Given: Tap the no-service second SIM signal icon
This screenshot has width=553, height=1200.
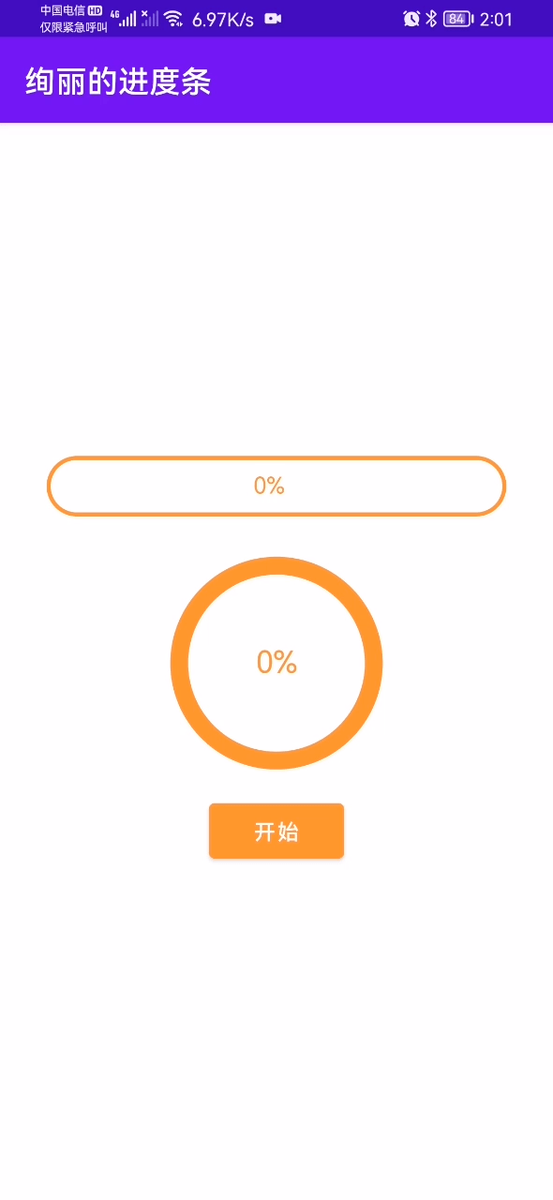Looking at the screenshot, I should [x=149, y=18].
